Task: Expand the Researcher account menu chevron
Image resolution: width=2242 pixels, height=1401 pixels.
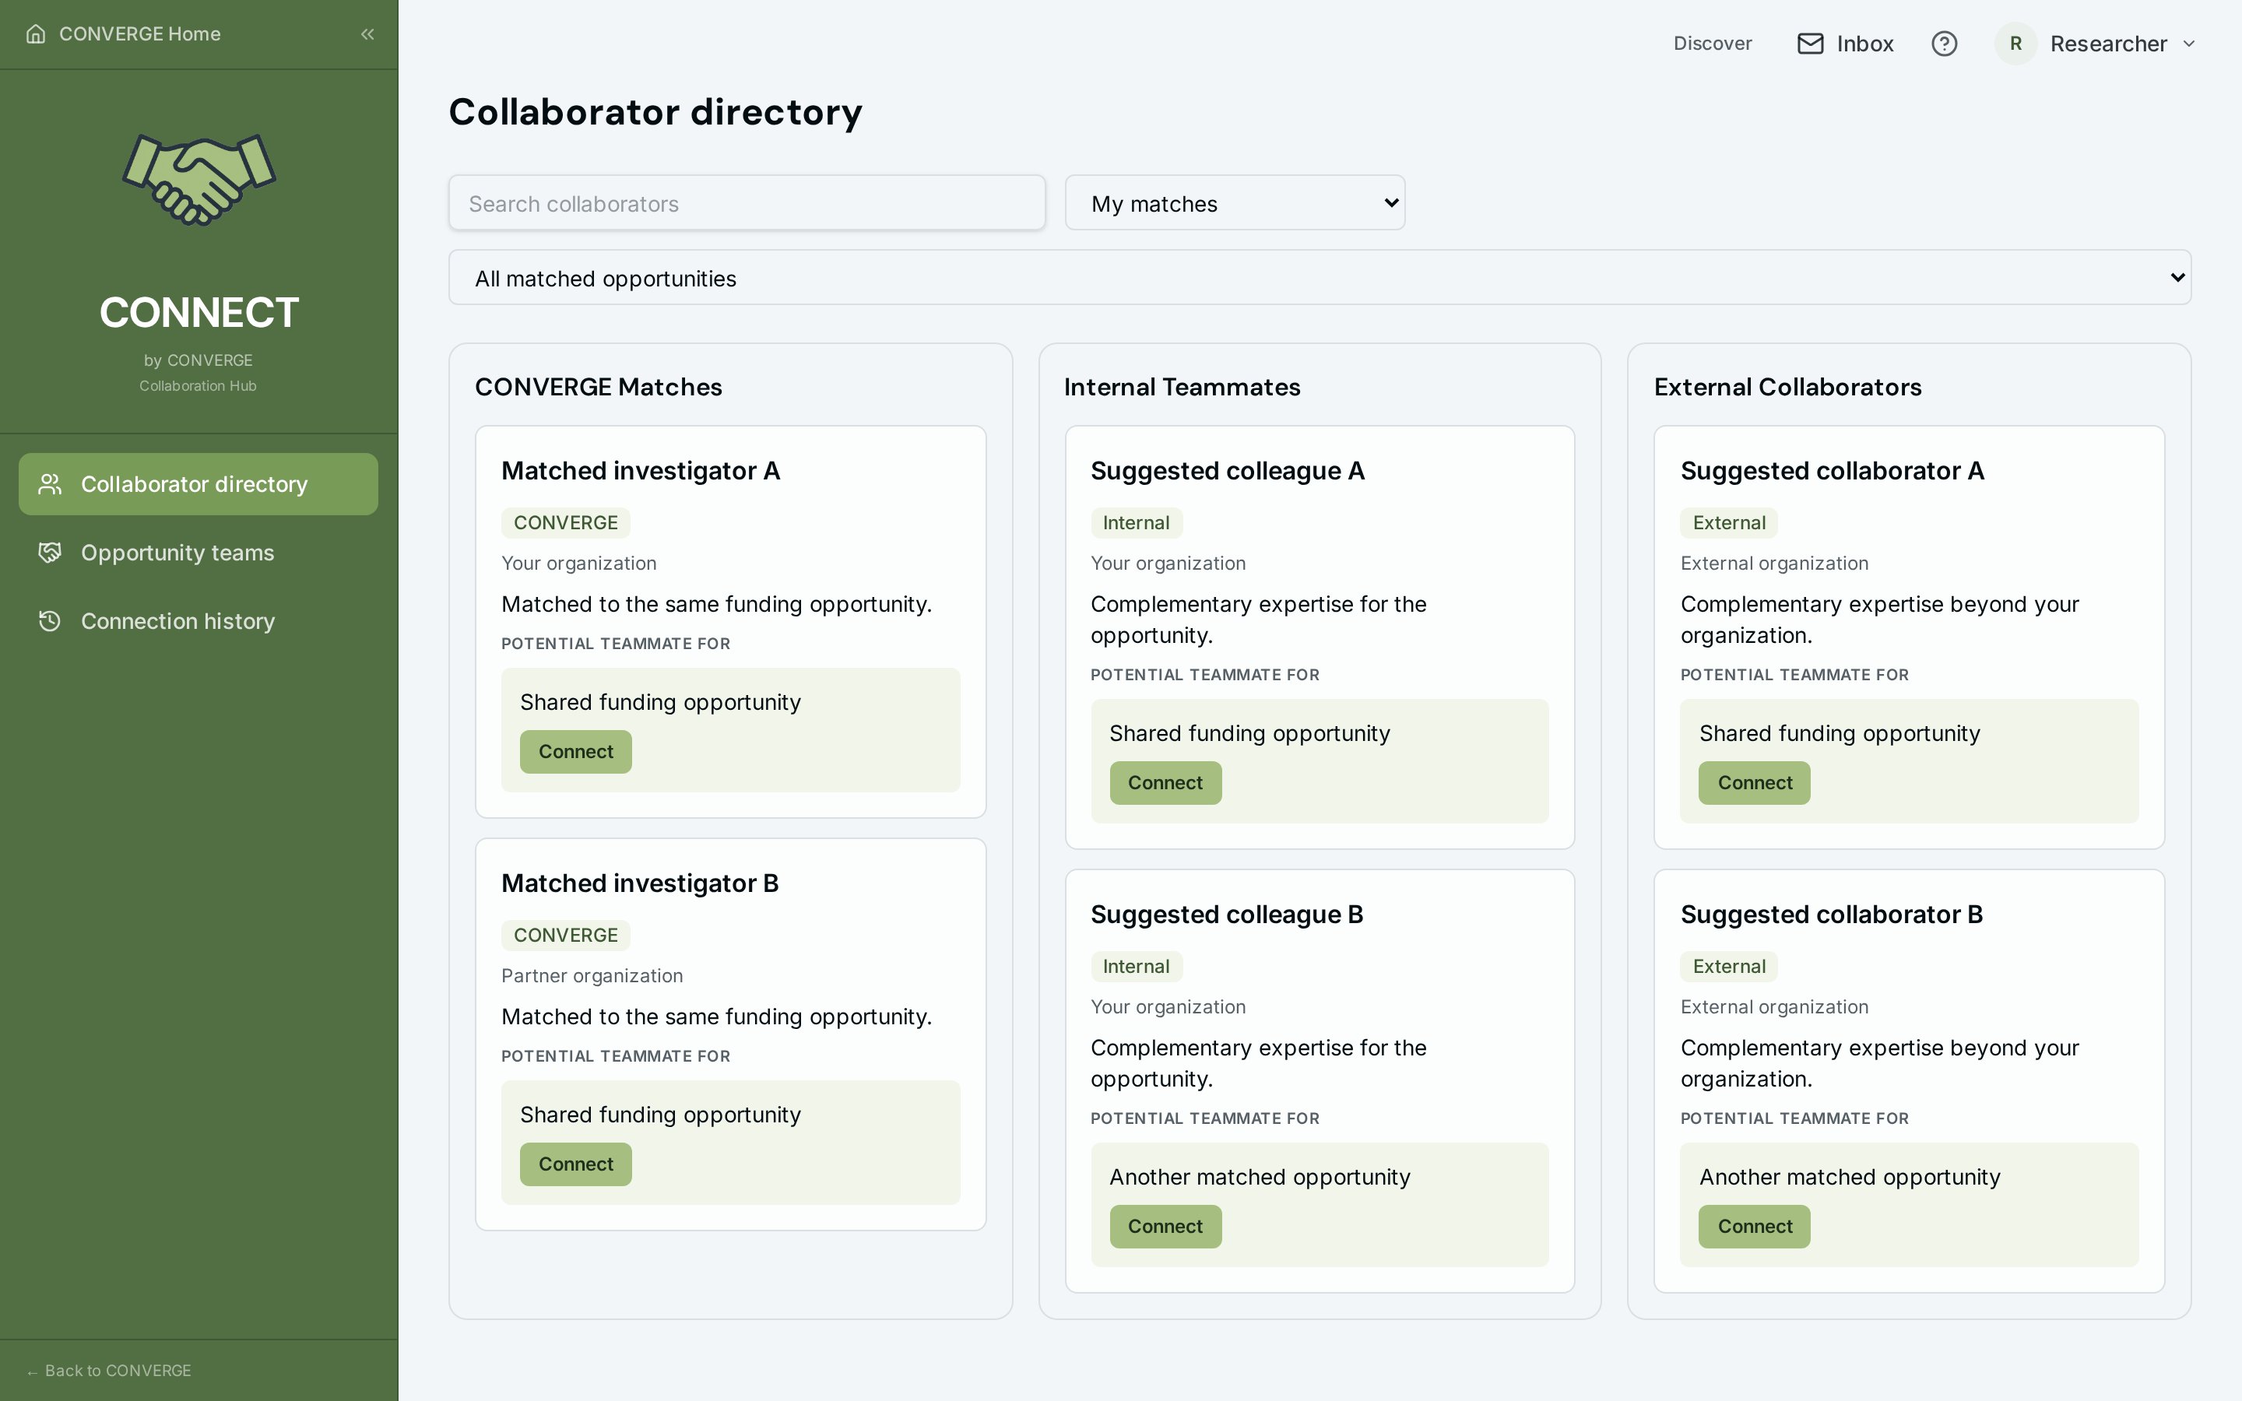Action: point(2189,44)
